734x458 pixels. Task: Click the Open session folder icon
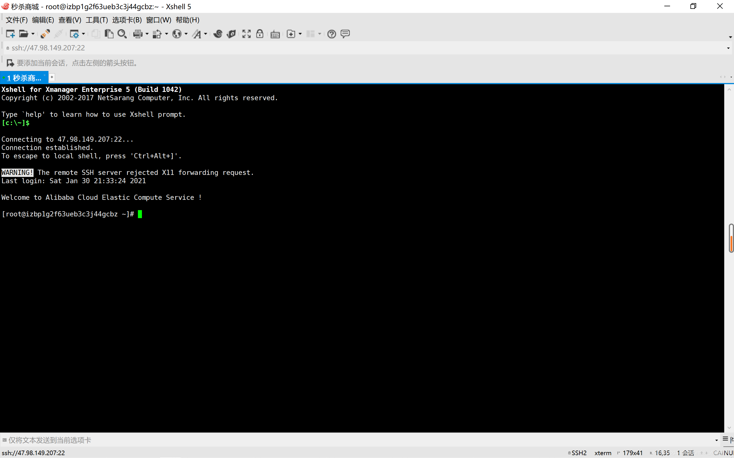click(23, 34)
